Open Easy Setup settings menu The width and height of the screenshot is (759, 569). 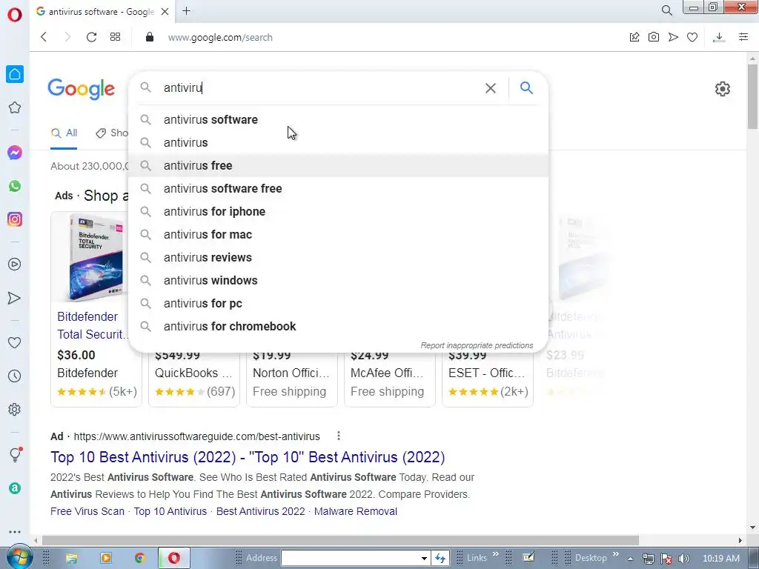pos(743,37)
